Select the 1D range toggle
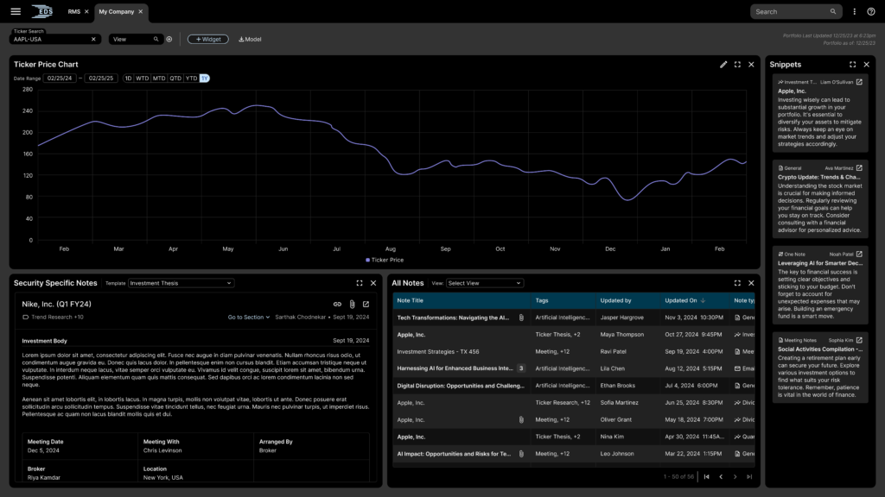This screenshot has height=497, width=885. click(128, 79)
